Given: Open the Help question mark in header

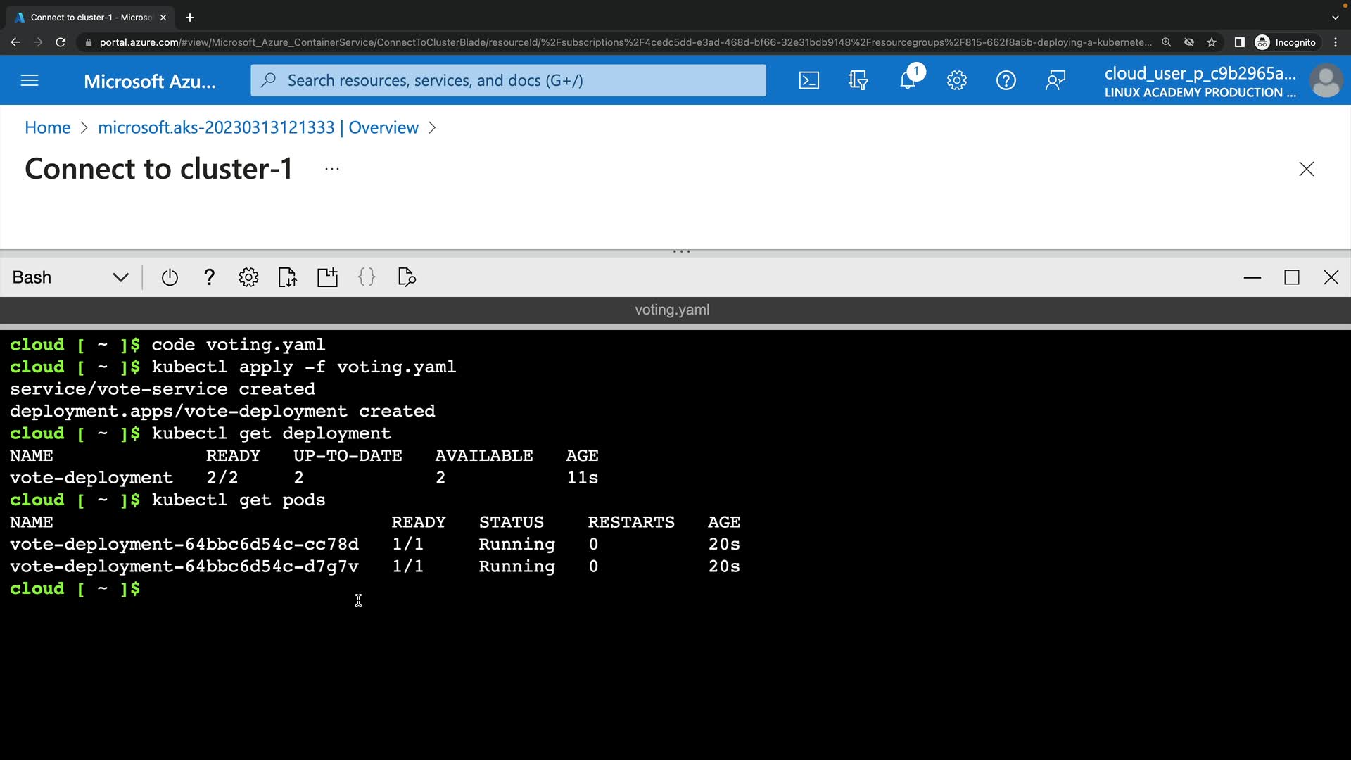Looking at the screenshot, I should pos(1006,80).
